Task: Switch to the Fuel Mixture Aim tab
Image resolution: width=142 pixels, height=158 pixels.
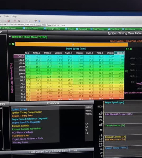Action: point(8,28)
